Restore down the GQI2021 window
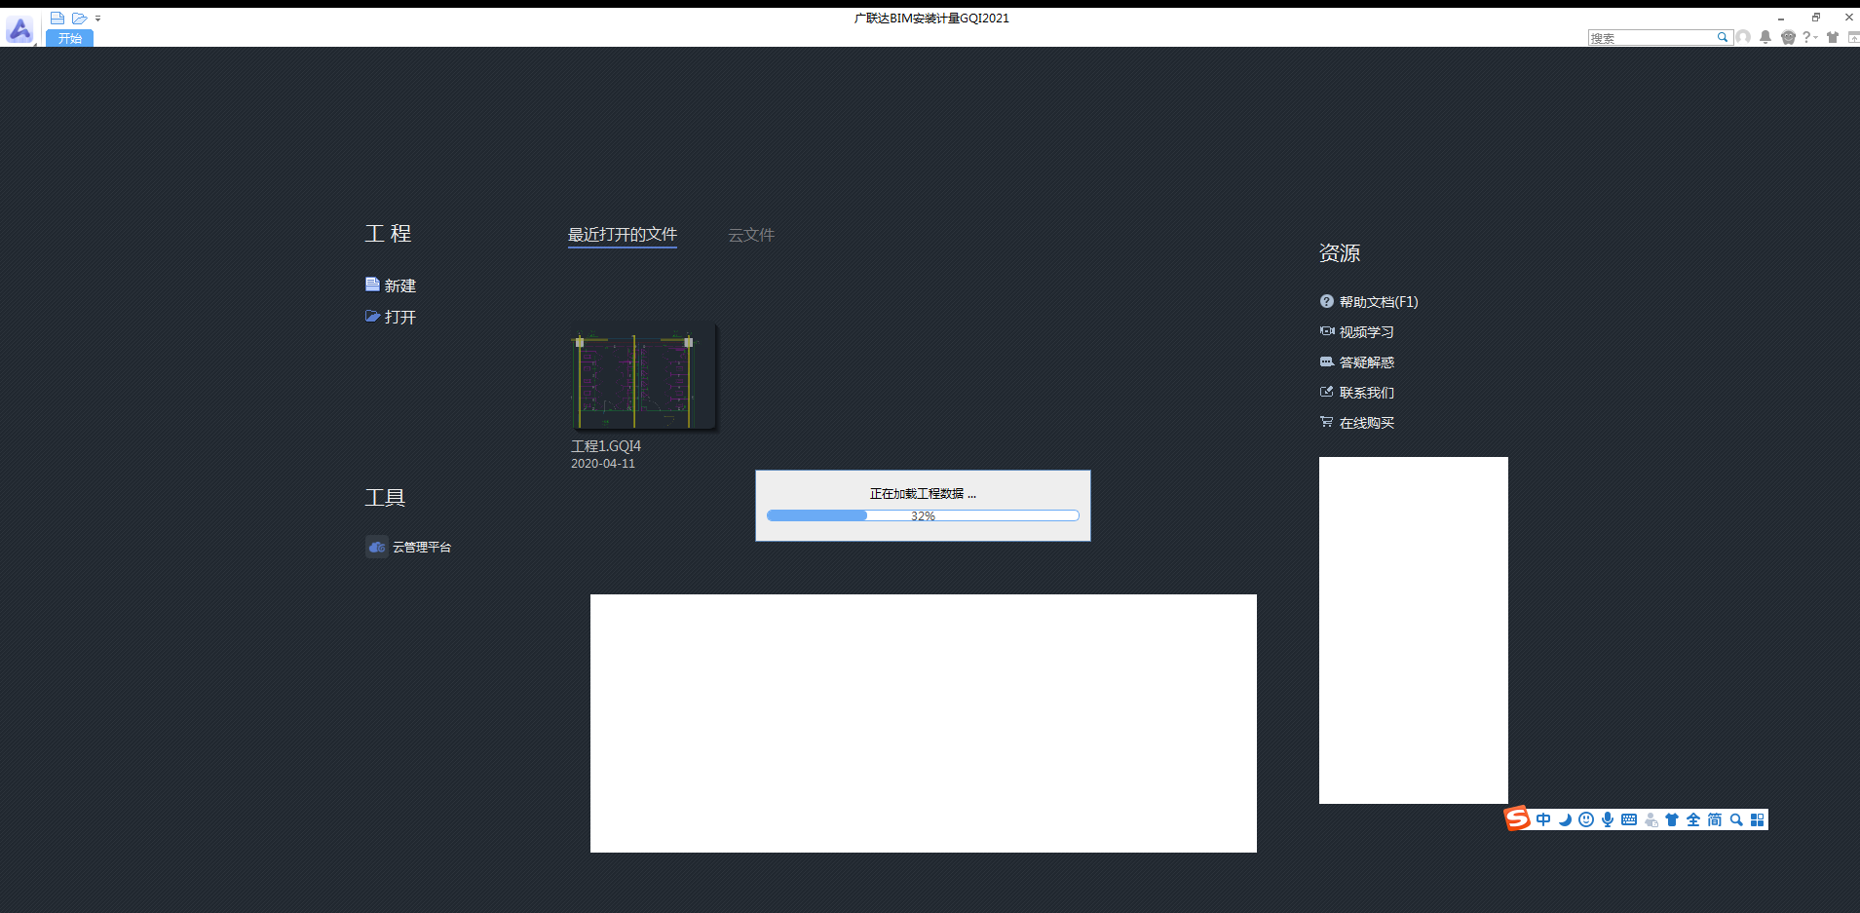The image size is (1860, 913). pos(1816,18)
